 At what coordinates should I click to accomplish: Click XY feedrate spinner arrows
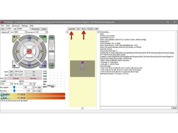coord(26,32)
